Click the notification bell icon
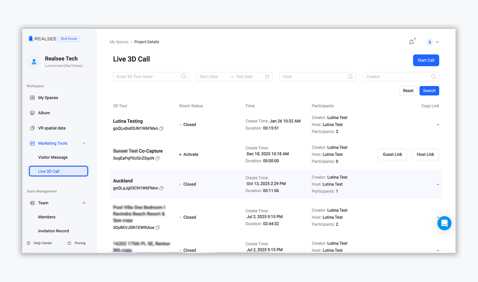The height and width of the screenshot is (282, 478). pos(412,42)
